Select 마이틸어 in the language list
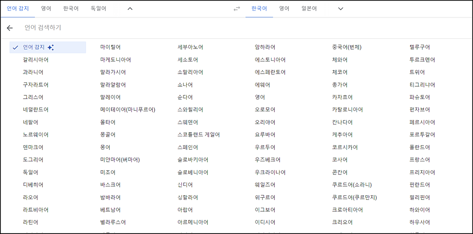Viewport: 473px width, 234px height. [x=110, y=47]
